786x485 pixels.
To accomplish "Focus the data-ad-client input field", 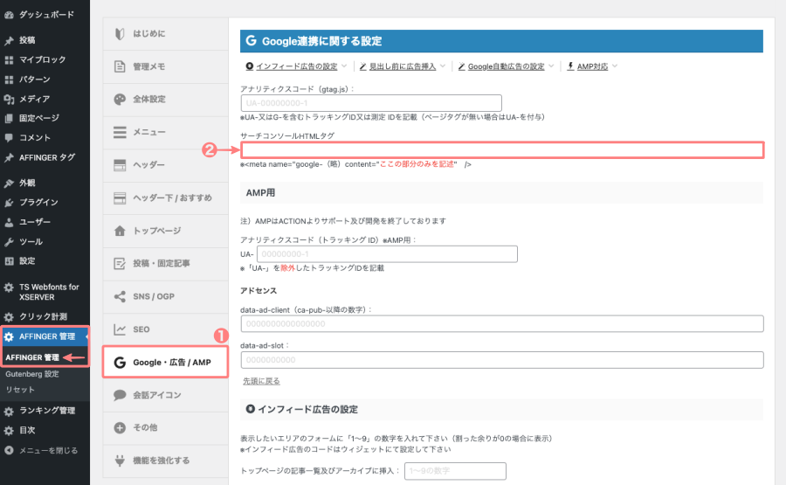I will click(x=502, y=323).
